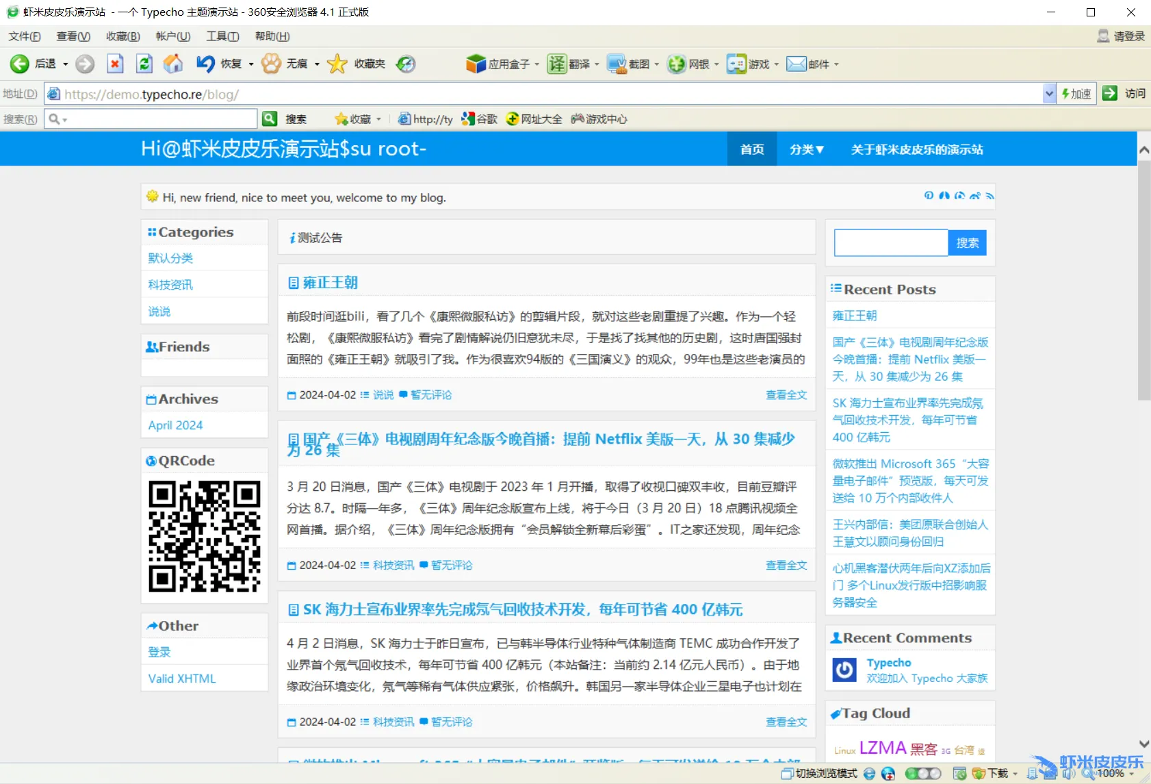Open the 收藏夹 favorites star icon
The width and height of the screenshot is (1151, 784).
[x=337, y=64]
